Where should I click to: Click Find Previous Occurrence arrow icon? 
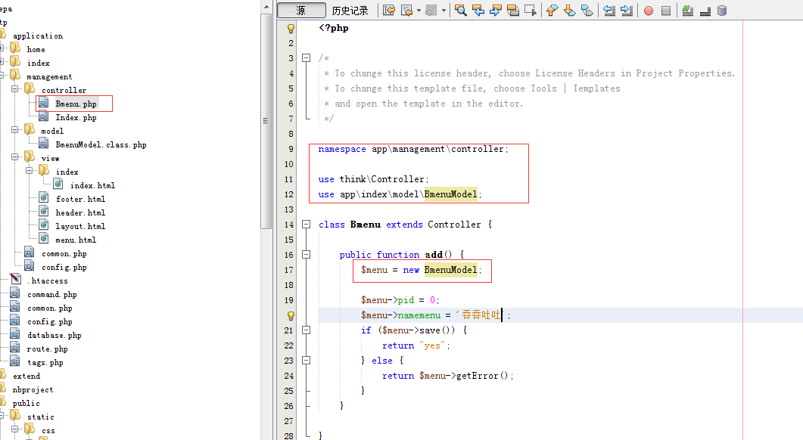tap(478, 11)
